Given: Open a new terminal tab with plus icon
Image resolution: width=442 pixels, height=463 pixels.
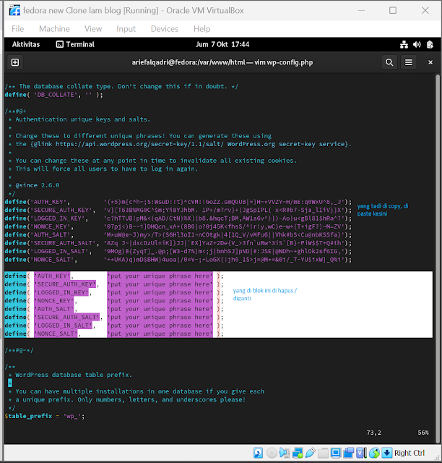Looking at the screenshot, I should [x=15, y=62].
